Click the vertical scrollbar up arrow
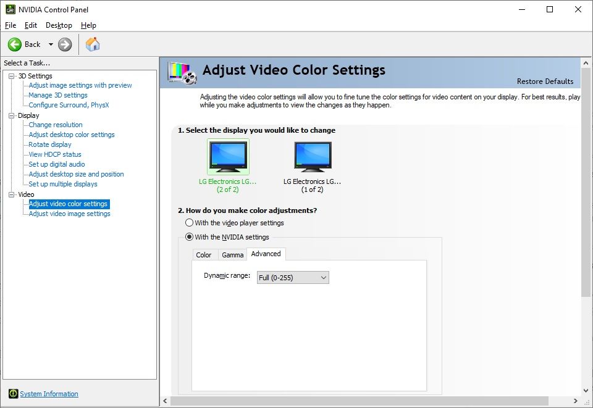Viewport: 593px width, 408px height. (586, 63)
